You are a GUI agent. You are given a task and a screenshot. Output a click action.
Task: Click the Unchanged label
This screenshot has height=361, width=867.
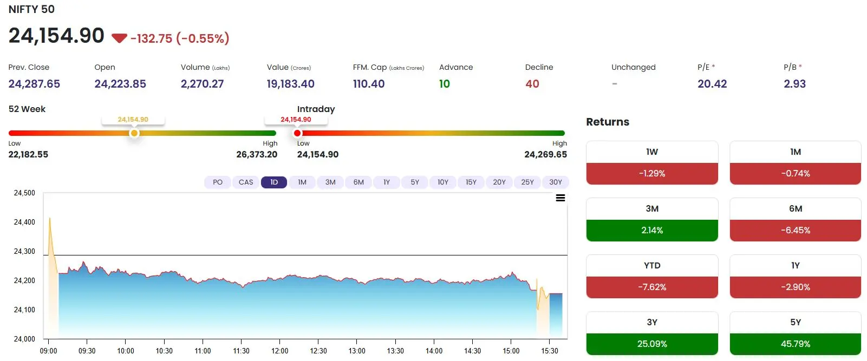point(634,67)
